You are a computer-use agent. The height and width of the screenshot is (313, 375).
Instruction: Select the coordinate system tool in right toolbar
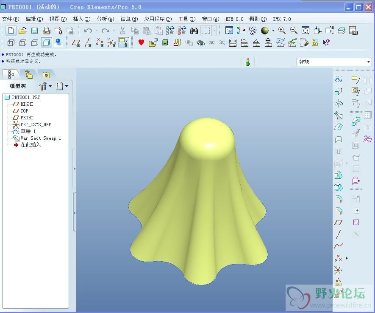point(338,270)
